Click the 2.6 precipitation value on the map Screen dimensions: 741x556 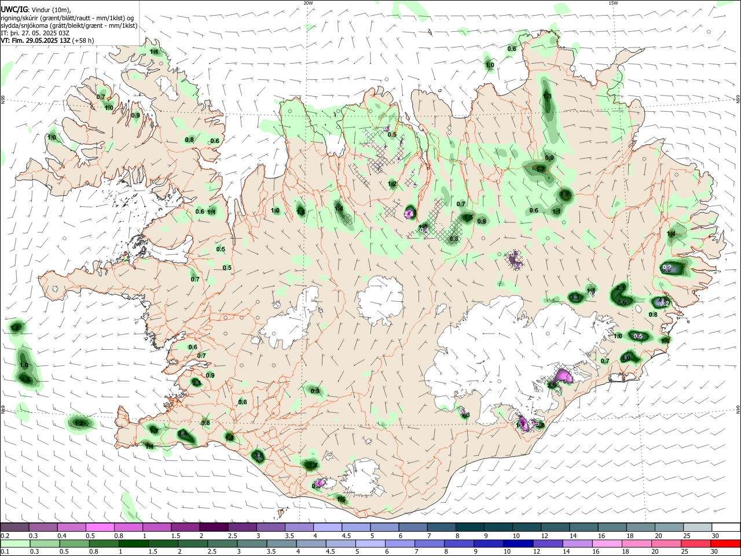(622, 302)
